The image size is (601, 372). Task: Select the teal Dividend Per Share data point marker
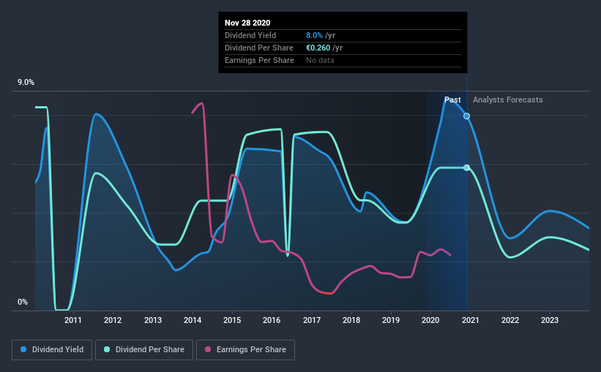coord(466,168)
